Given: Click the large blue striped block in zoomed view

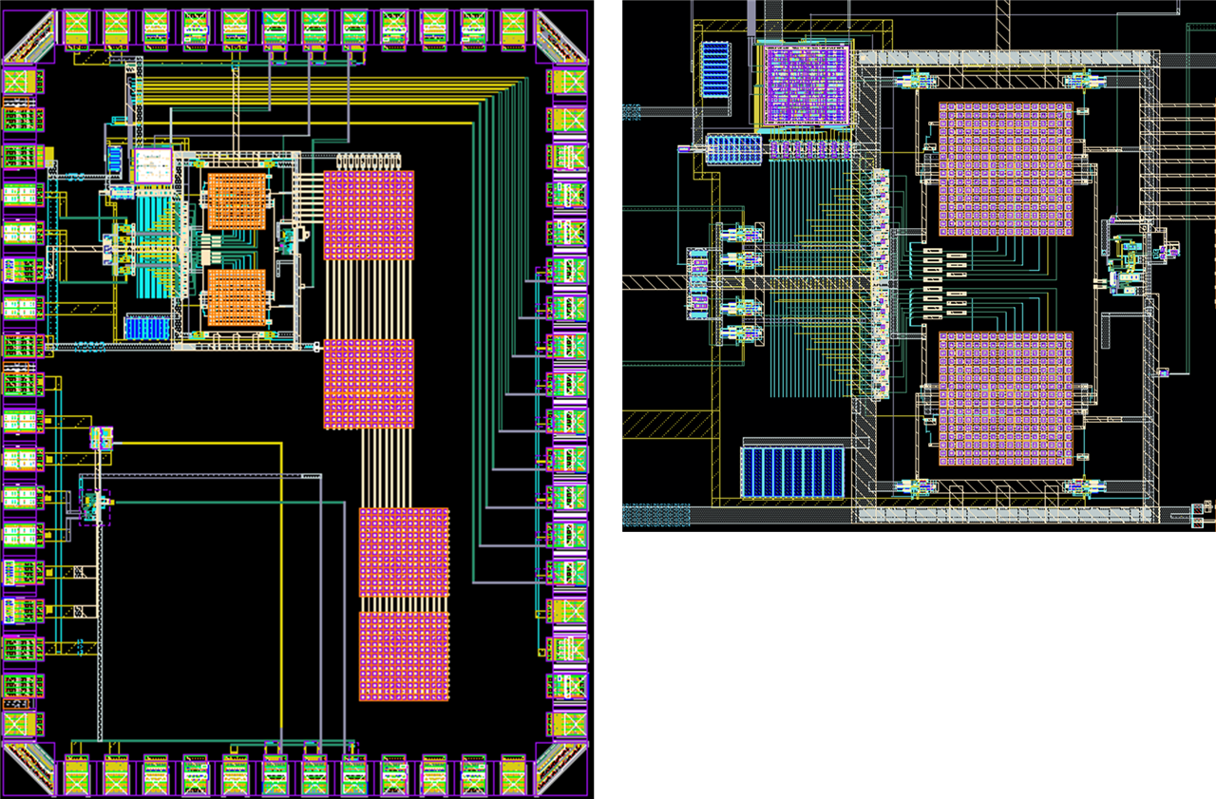Looking at the screenshot, I should click(x=792, y=472).
